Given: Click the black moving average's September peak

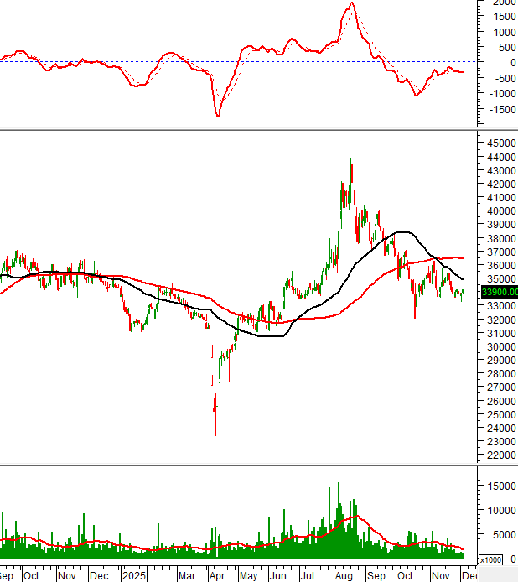Looking at the screenshot, I should [x=402, y=231].
